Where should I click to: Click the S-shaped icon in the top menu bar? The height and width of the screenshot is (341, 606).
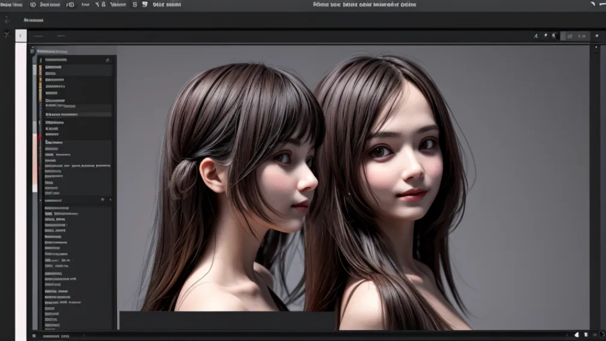135,5
